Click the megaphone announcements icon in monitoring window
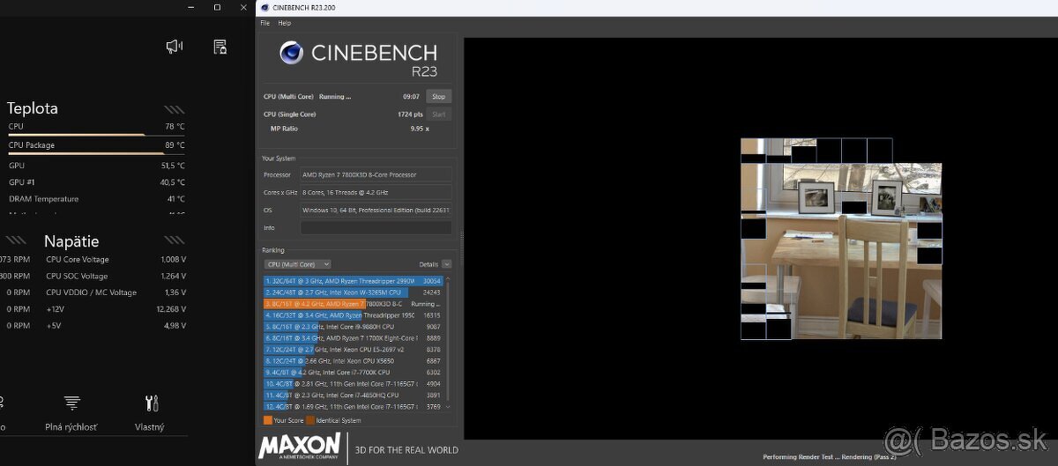Viewport: 1058px width, 466px height. (x=175, y=47)
